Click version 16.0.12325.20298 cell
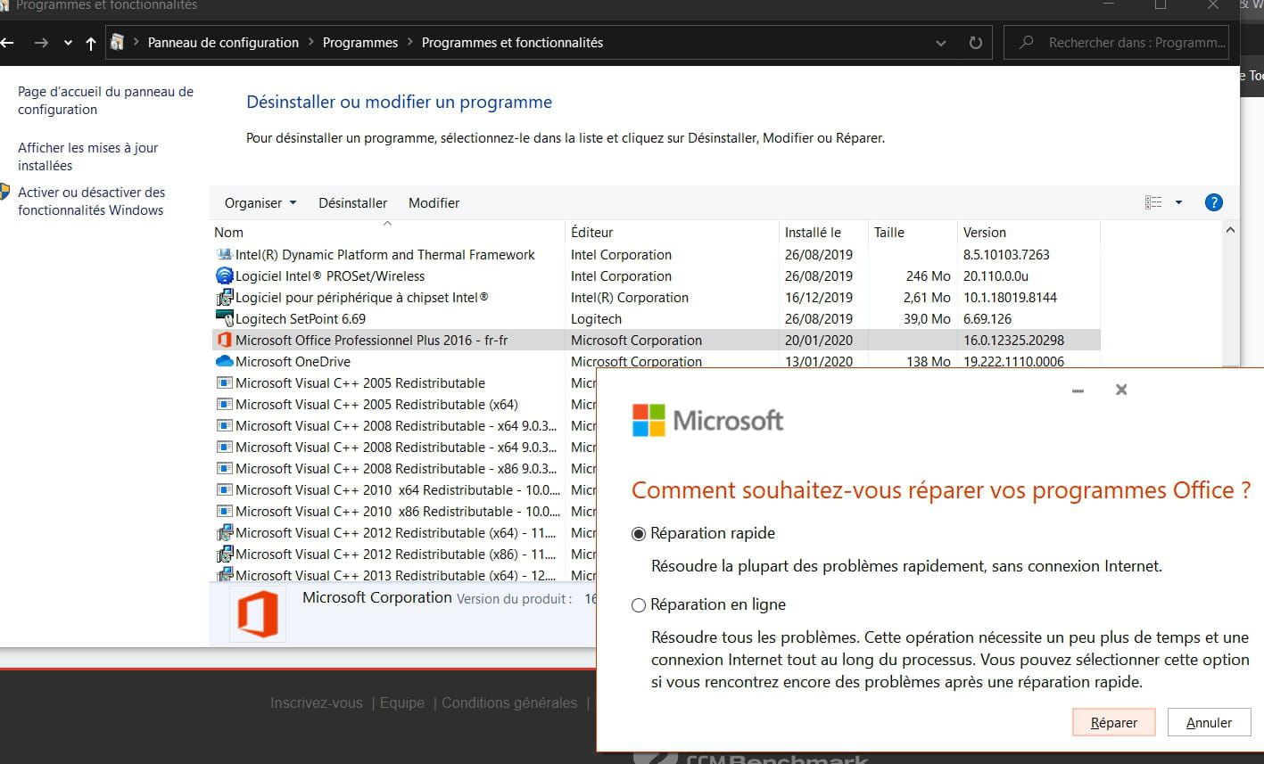The width and height of the screenshot is (1264, 764). pos(1013,341)
